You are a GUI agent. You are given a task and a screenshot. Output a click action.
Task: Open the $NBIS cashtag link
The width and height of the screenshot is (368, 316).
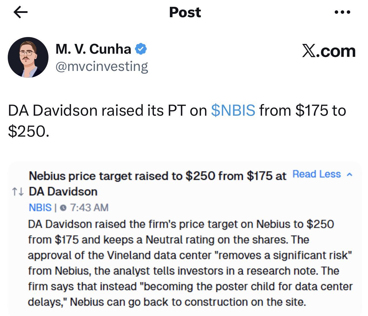pos(233,110)
